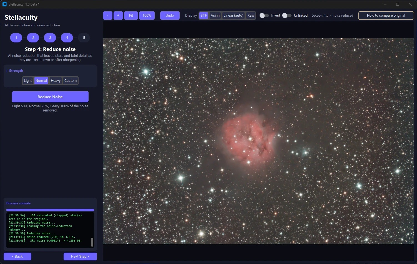Select STF display mode

204,16
